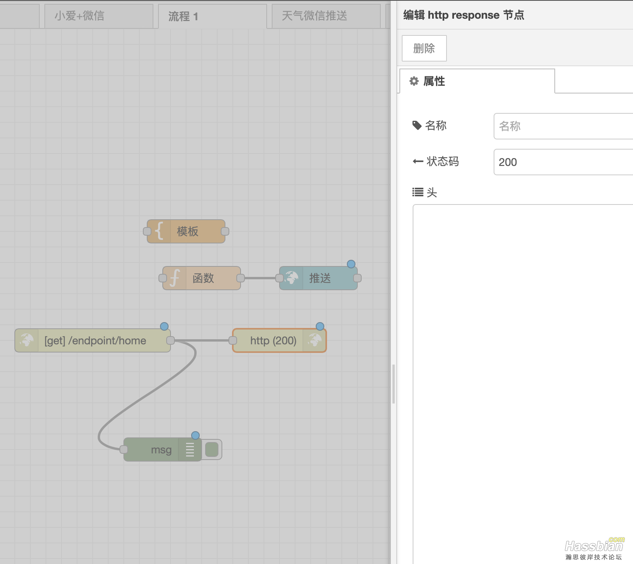The width and height of the screenshot is (633, 564).
Task: Click the input port of the http (200) node
Action: (233, 340)
